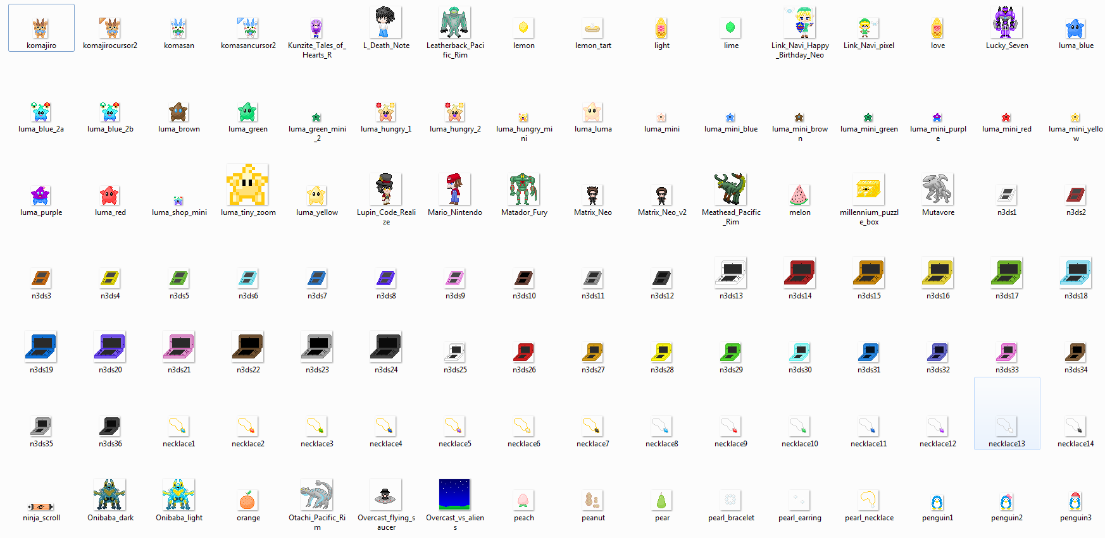The height and width of the screenshot is (538, 1105).
Task: Select the green n3ds17 console icon
Action: click(1006, 272)
